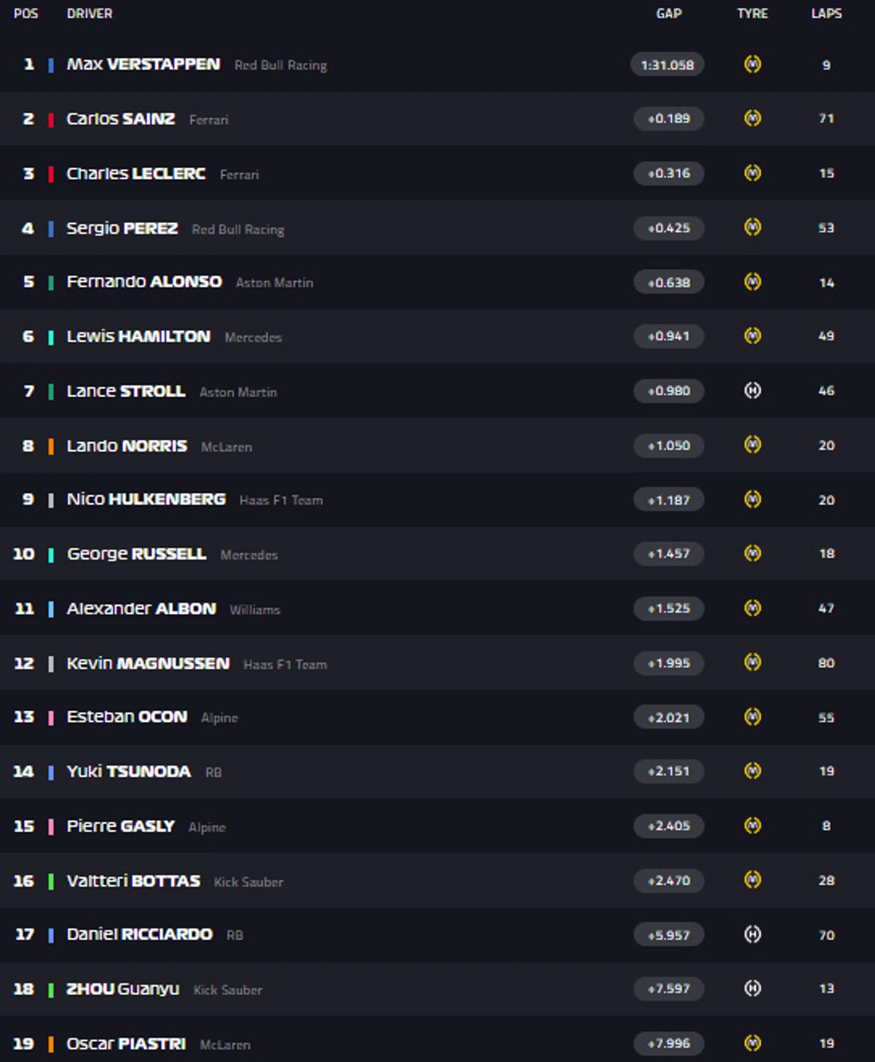Click Zhou Guanyu's hard tyre icon
The height and width of the screenshot is (1062, 875).
pos(752,988)
